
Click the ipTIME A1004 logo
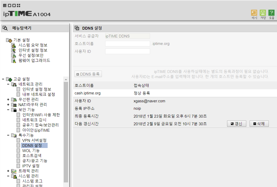pos(27,14)
